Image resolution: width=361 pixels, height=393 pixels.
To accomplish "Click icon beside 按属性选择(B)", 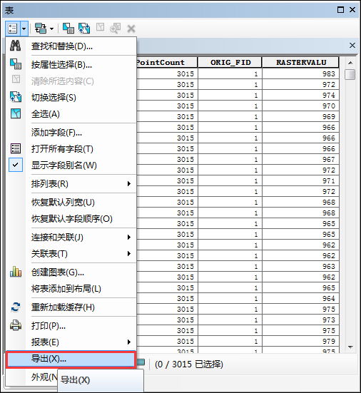I will tap(16, 64).
